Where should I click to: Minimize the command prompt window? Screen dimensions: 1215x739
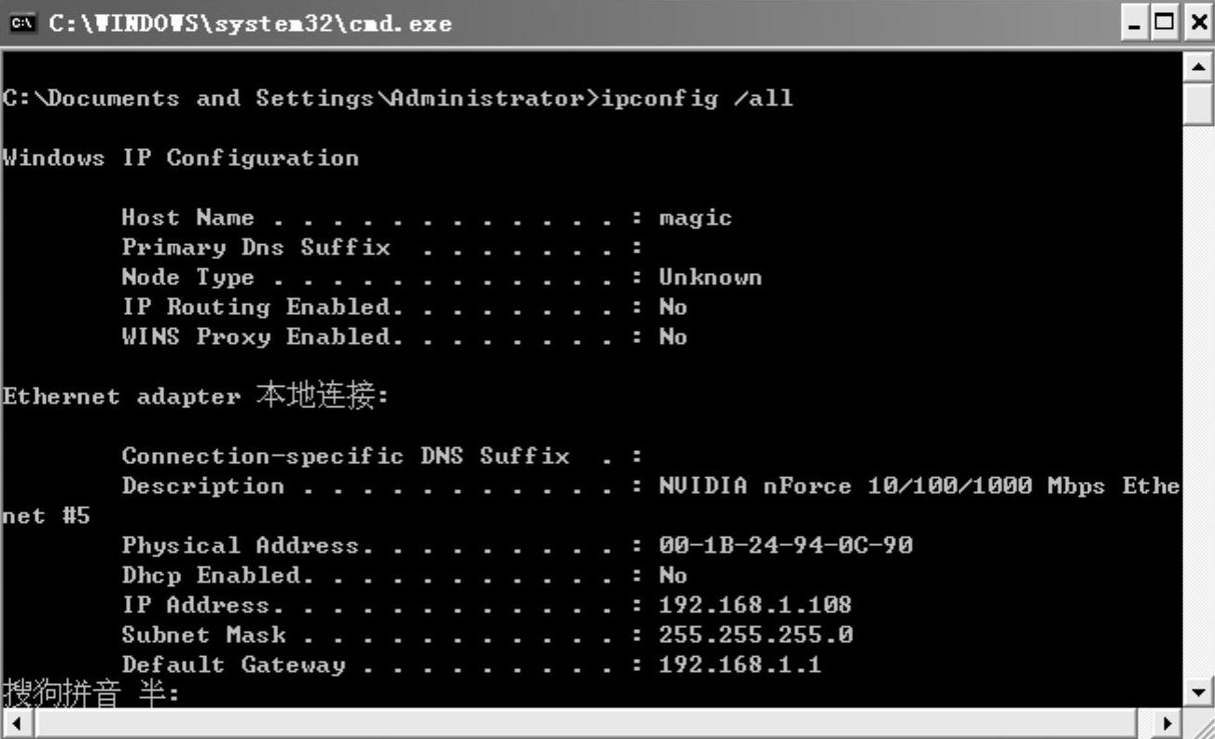pos(1136,22)
